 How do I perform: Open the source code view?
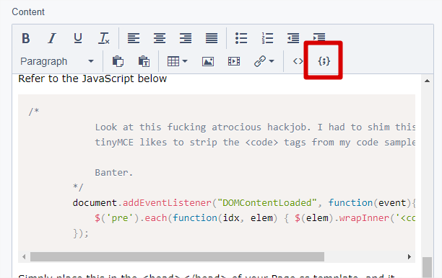coord(298,61)
